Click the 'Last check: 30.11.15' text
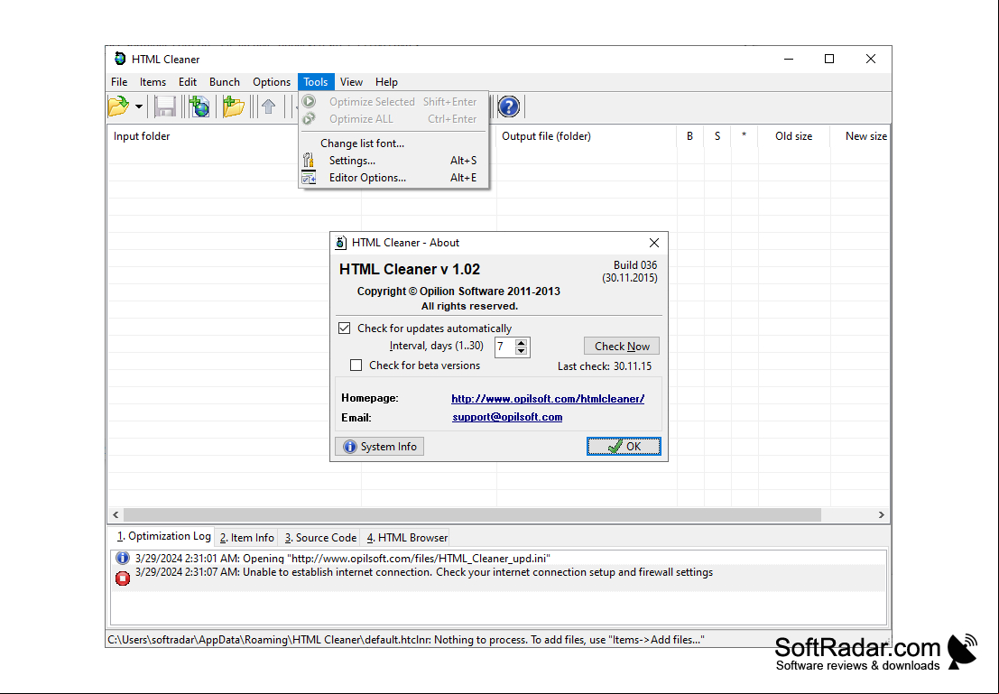The width and height of the screenshot is (999, 694). 605,366
